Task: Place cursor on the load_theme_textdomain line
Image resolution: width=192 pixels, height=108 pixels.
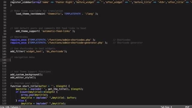Action: coord(57,14)
